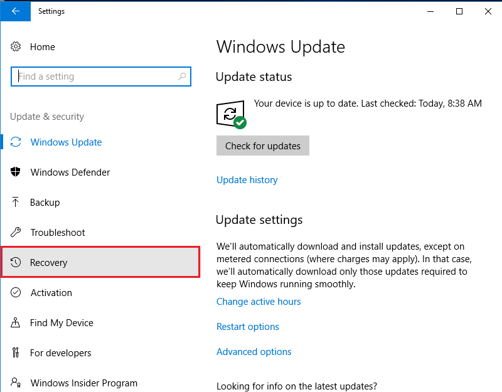The height and width of the screenshot is (392, 502).
Task: Click the search magnifier in Find a setting
Action: (x=182, y=76)
